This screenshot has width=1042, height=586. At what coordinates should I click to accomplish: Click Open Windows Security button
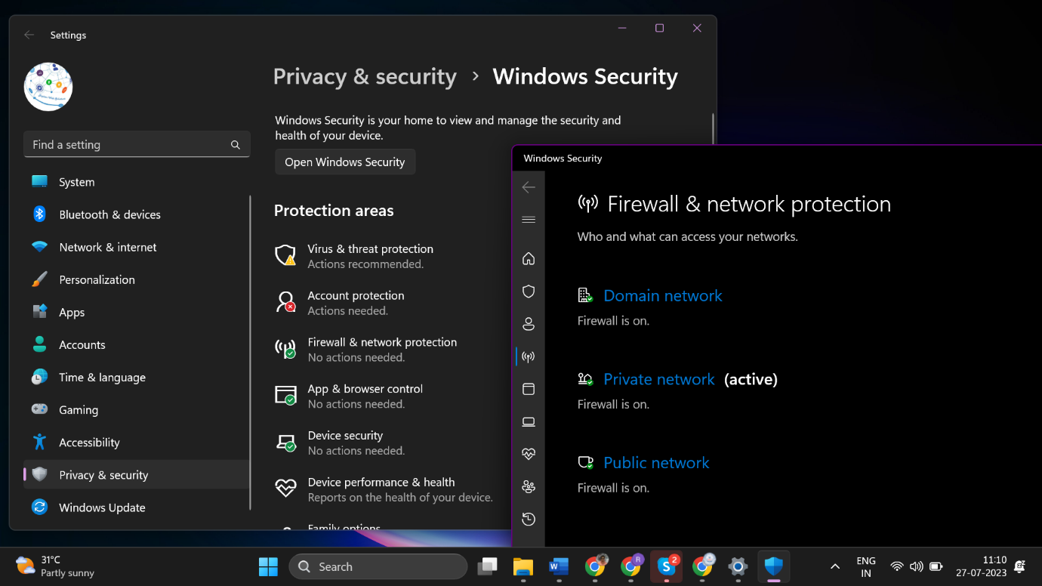click(345, 162)
